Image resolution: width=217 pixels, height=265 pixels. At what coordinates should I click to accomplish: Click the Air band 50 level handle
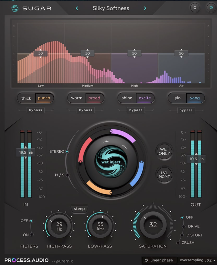coord(181,53)
